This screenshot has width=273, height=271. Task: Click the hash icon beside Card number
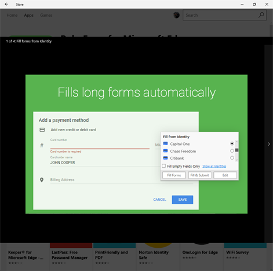click(42, 146)
